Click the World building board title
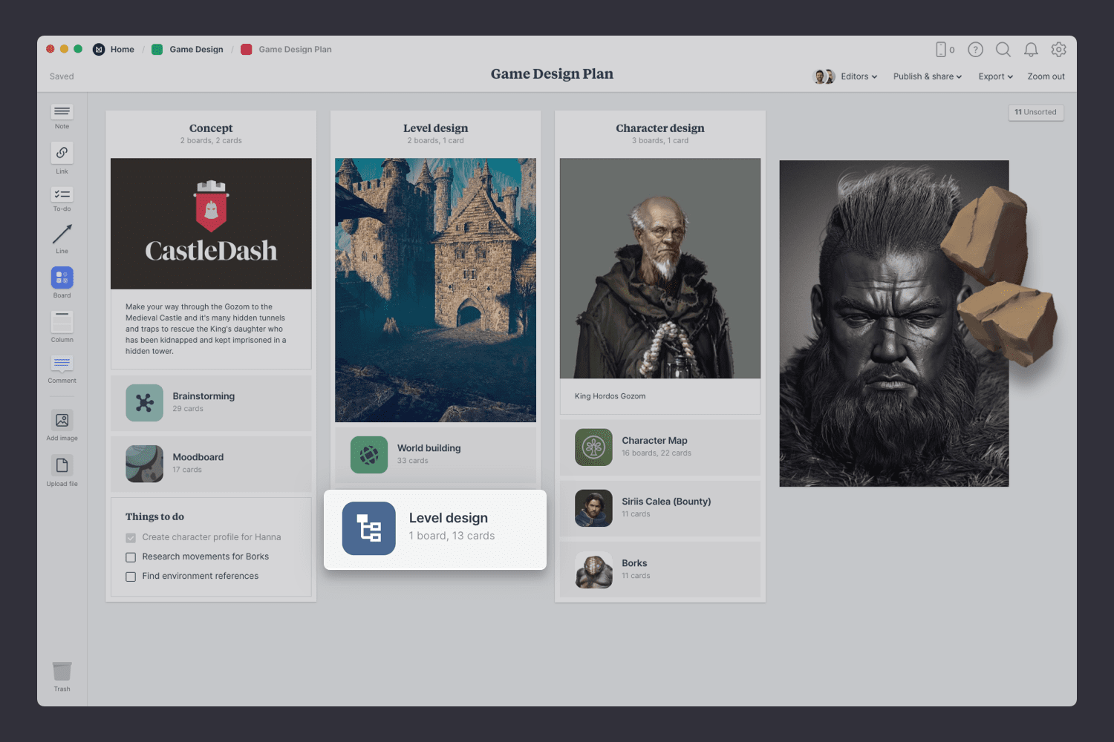Image resolution: width=1114 pixels, height=742 pixels. click(429, 448)
